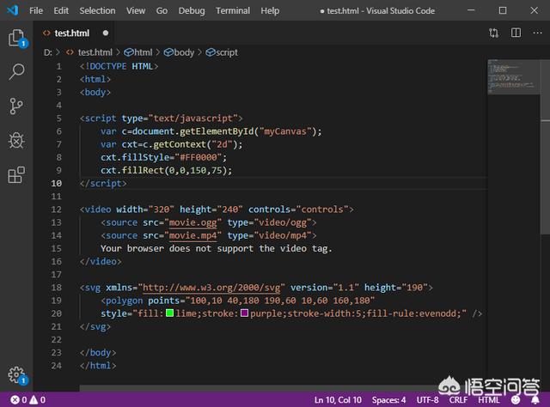
Task: Split the editor to the right
Action: click(516, 33)
